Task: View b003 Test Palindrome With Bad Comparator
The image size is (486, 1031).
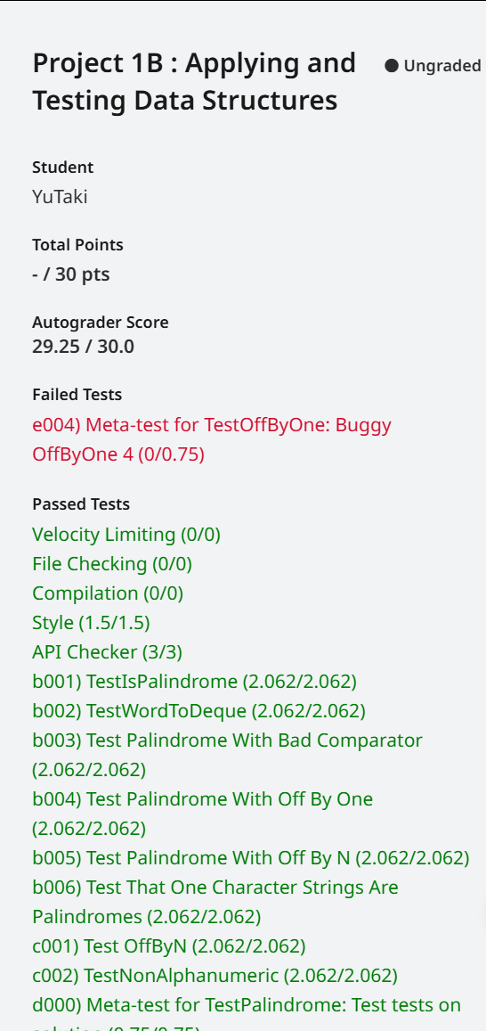Action: [227, 754]
